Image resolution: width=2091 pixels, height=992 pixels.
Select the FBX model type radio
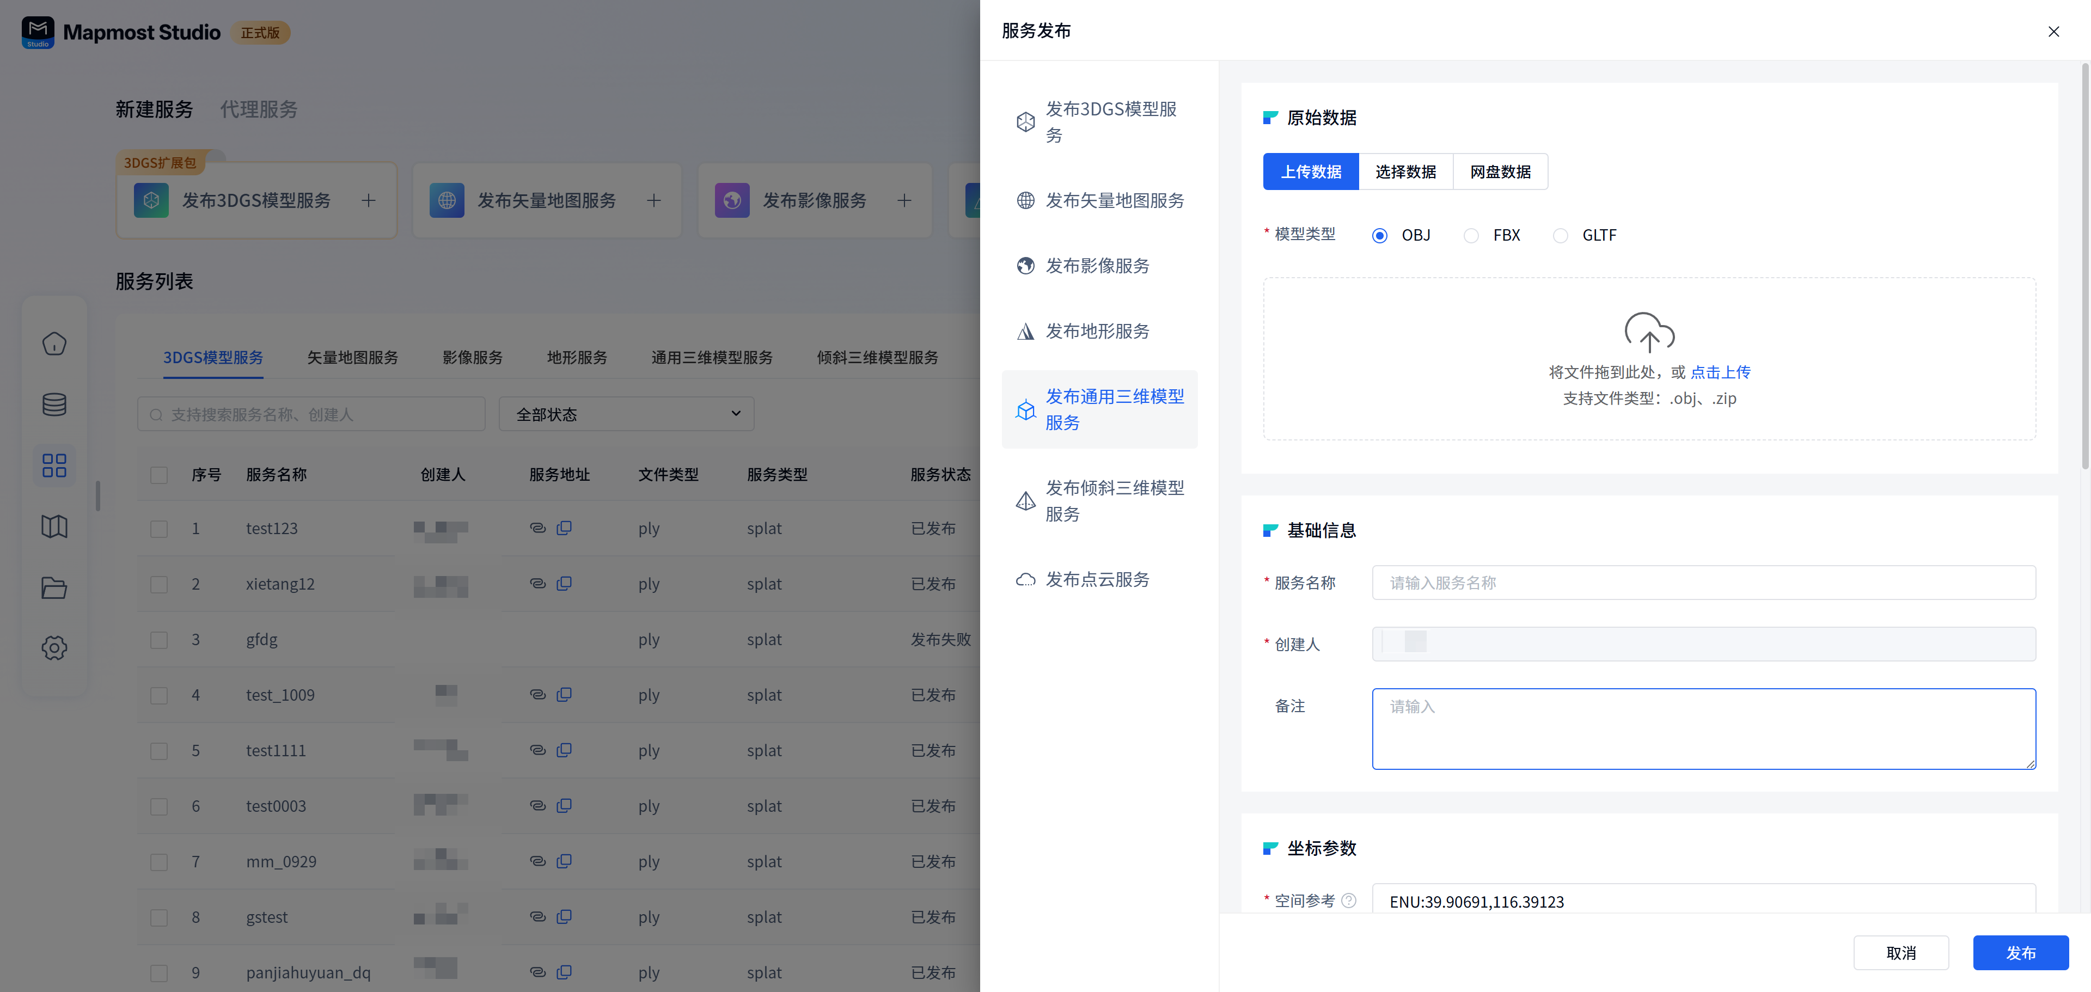point(1471,235)
